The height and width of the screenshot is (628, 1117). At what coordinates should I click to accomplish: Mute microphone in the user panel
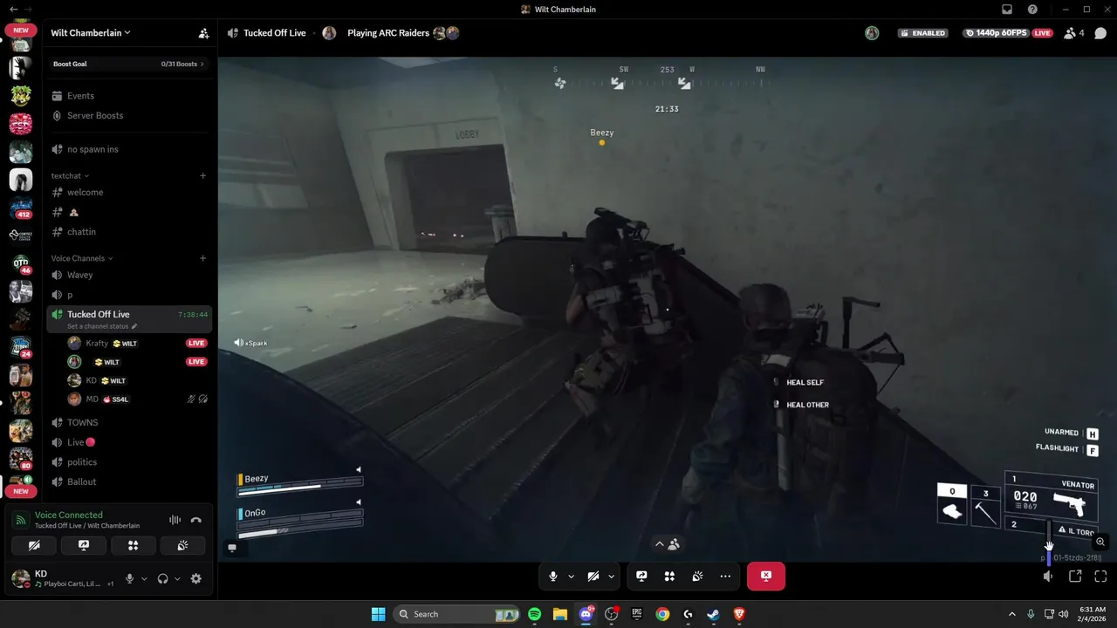click(x=130, y=578)
